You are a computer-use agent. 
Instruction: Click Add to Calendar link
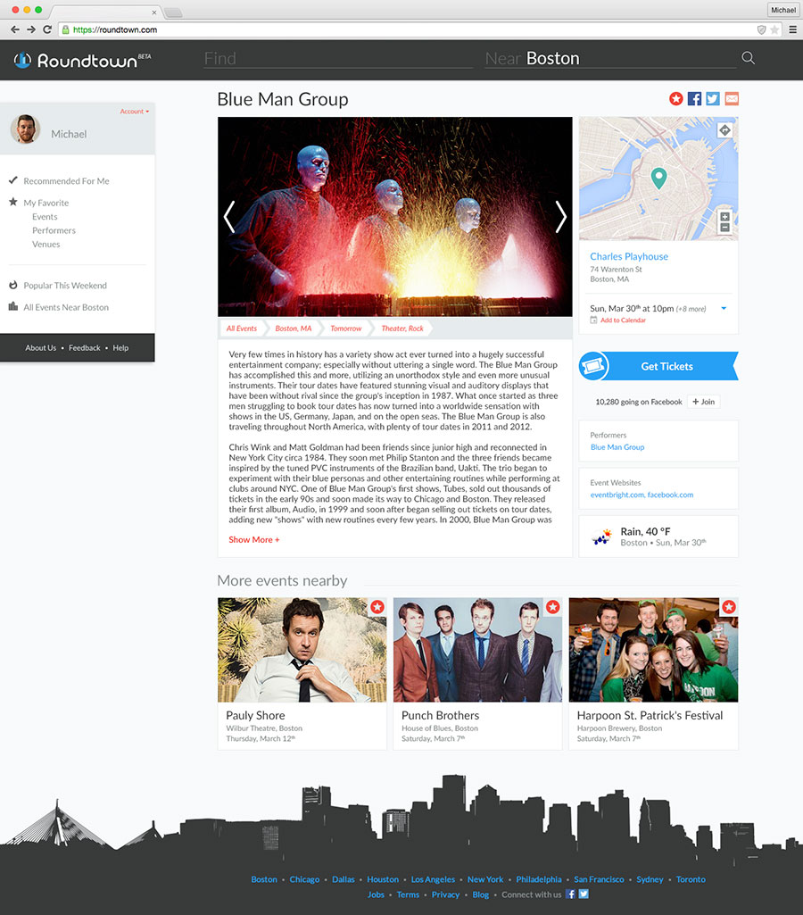coord(623,320)
